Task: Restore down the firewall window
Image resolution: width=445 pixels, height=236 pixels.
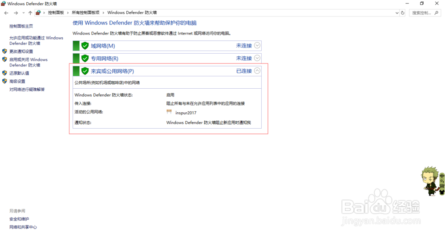Action: click(422, 4)
